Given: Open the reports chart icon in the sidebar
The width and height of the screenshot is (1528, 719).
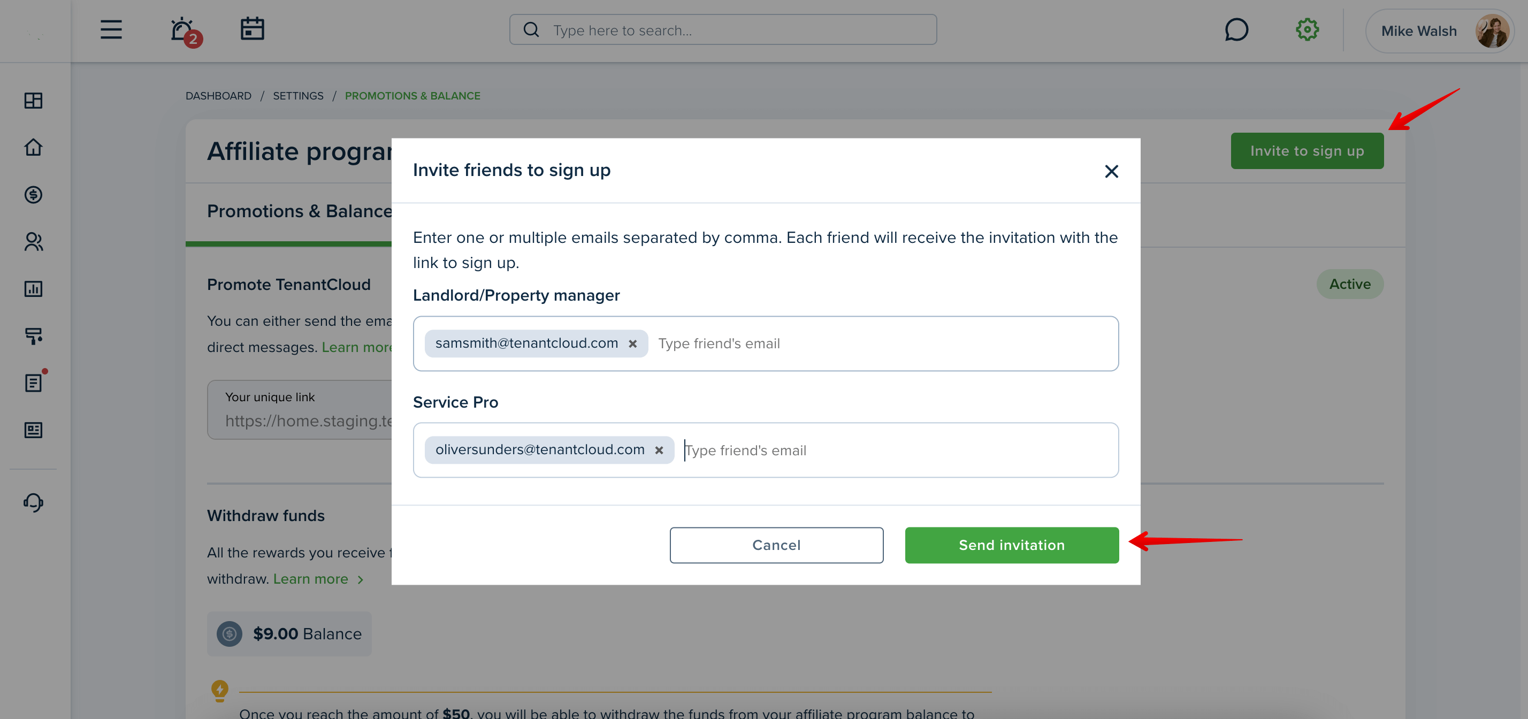Looking at the screenshot, I should tap(33, 289).
